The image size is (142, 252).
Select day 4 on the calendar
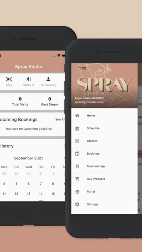click(x=4, y=184)
